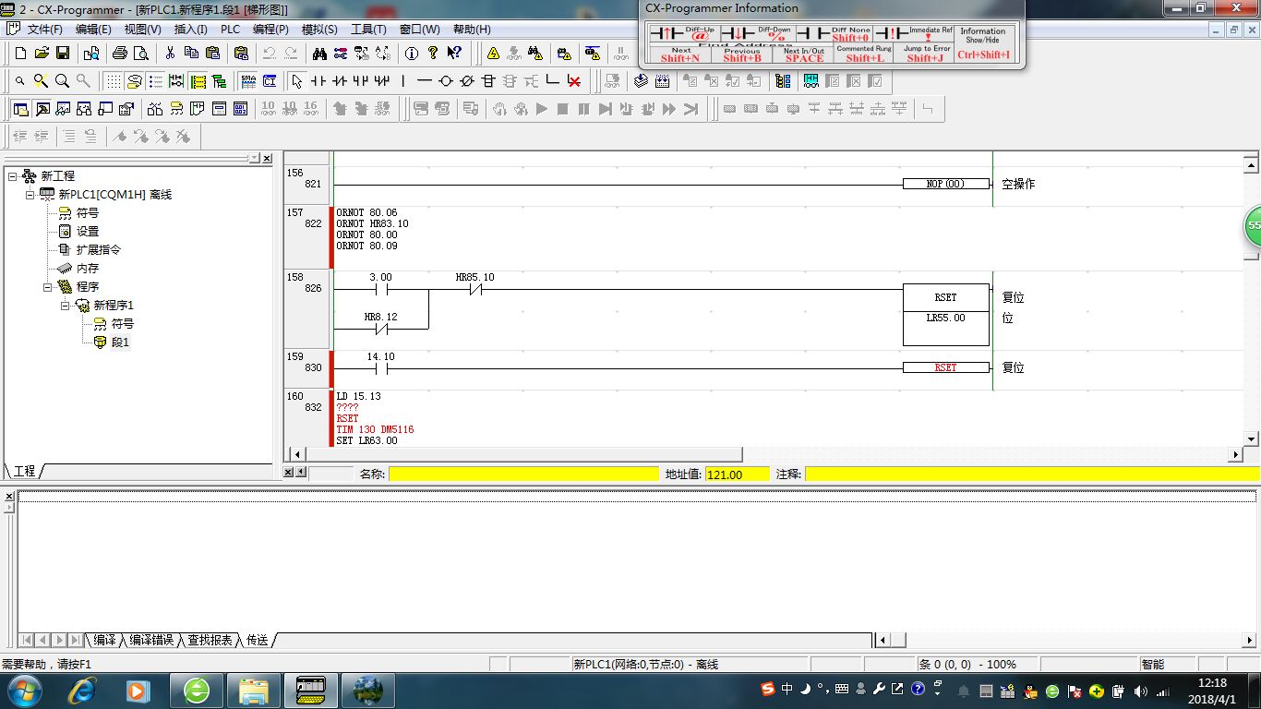Click the binoculars Find icon

tap(319, 54)
